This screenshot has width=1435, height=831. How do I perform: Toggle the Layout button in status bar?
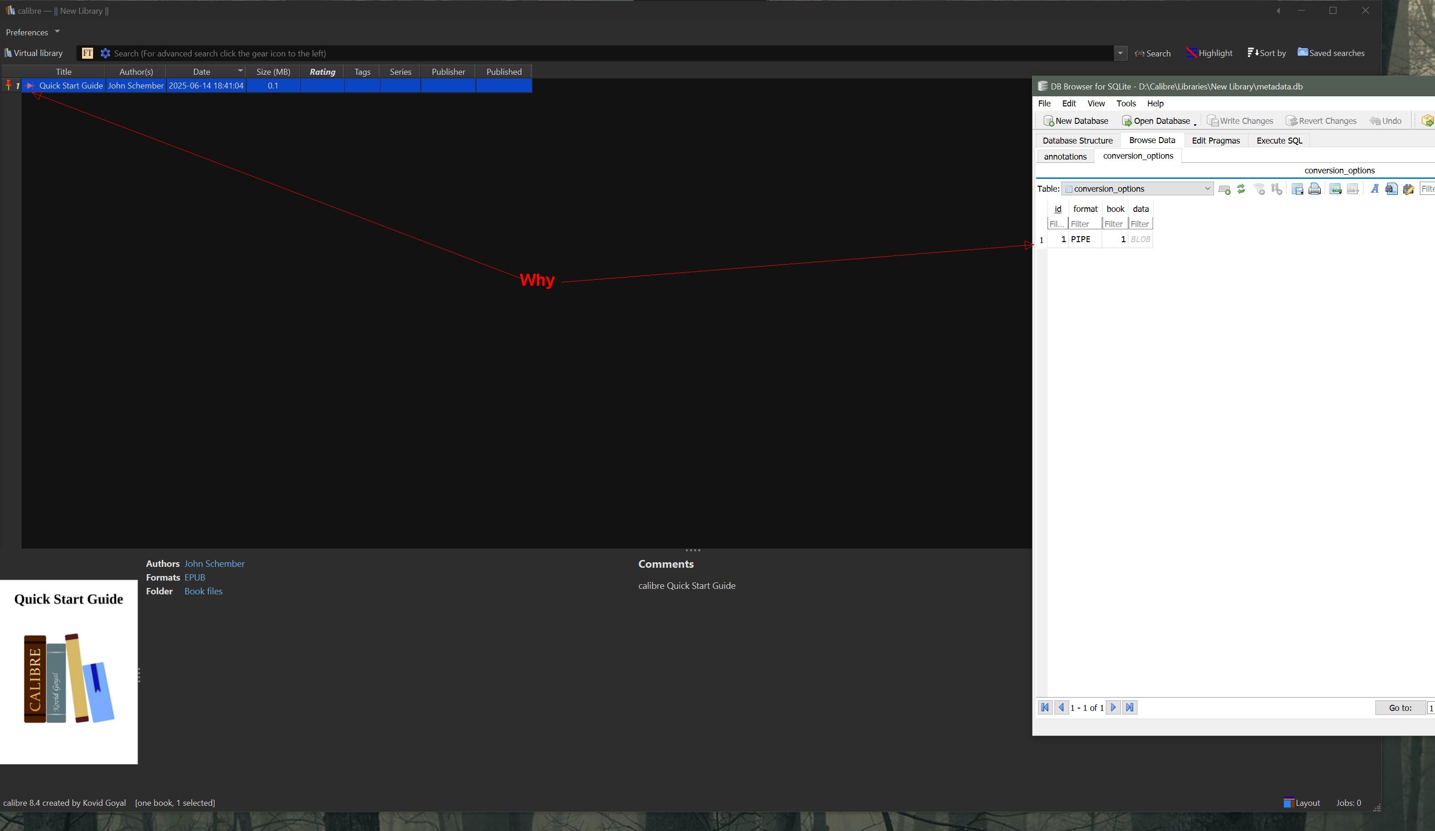pyautogui.click(x=1302, y=803)
